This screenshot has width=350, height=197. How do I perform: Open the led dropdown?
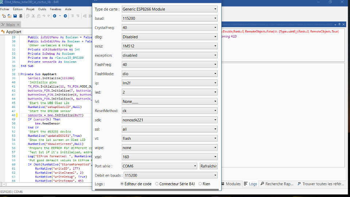coord(170,92)
